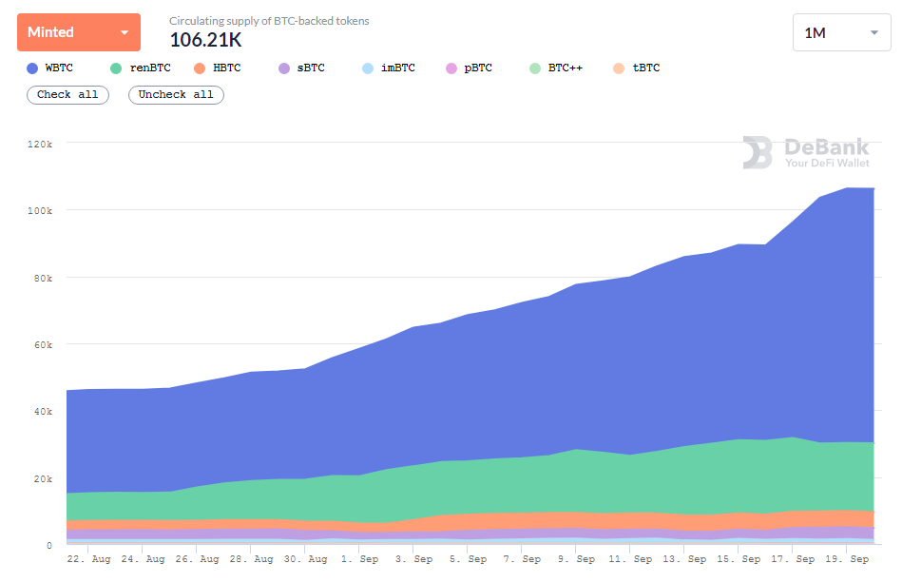This screenshot has width=902, height=583.
Task: Expand the 1M time range selector
Action: pyautogui.click(x=841, y=32)
